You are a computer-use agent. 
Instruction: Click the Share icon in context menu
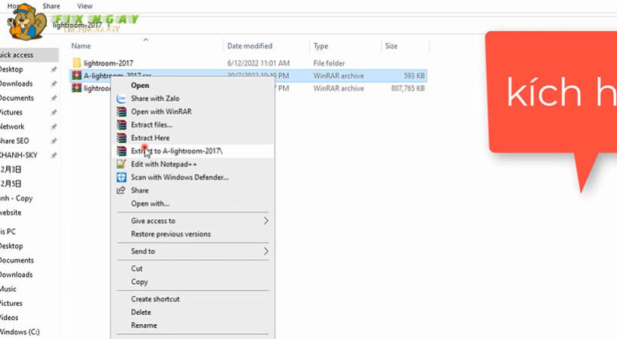(x=121, y=191)
